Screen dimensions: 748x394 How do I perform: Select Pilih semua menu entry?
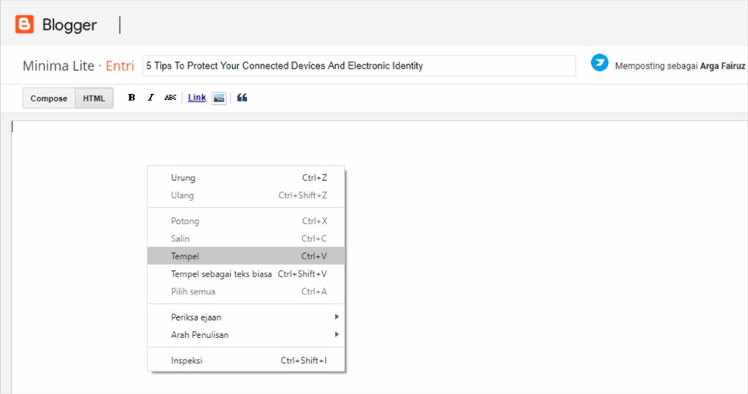245,292
